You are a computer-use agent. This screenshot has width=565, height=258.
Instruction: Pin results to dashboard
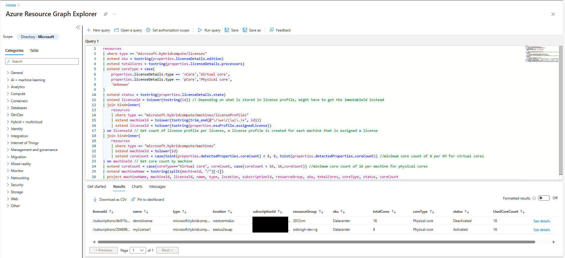point(148,200)
